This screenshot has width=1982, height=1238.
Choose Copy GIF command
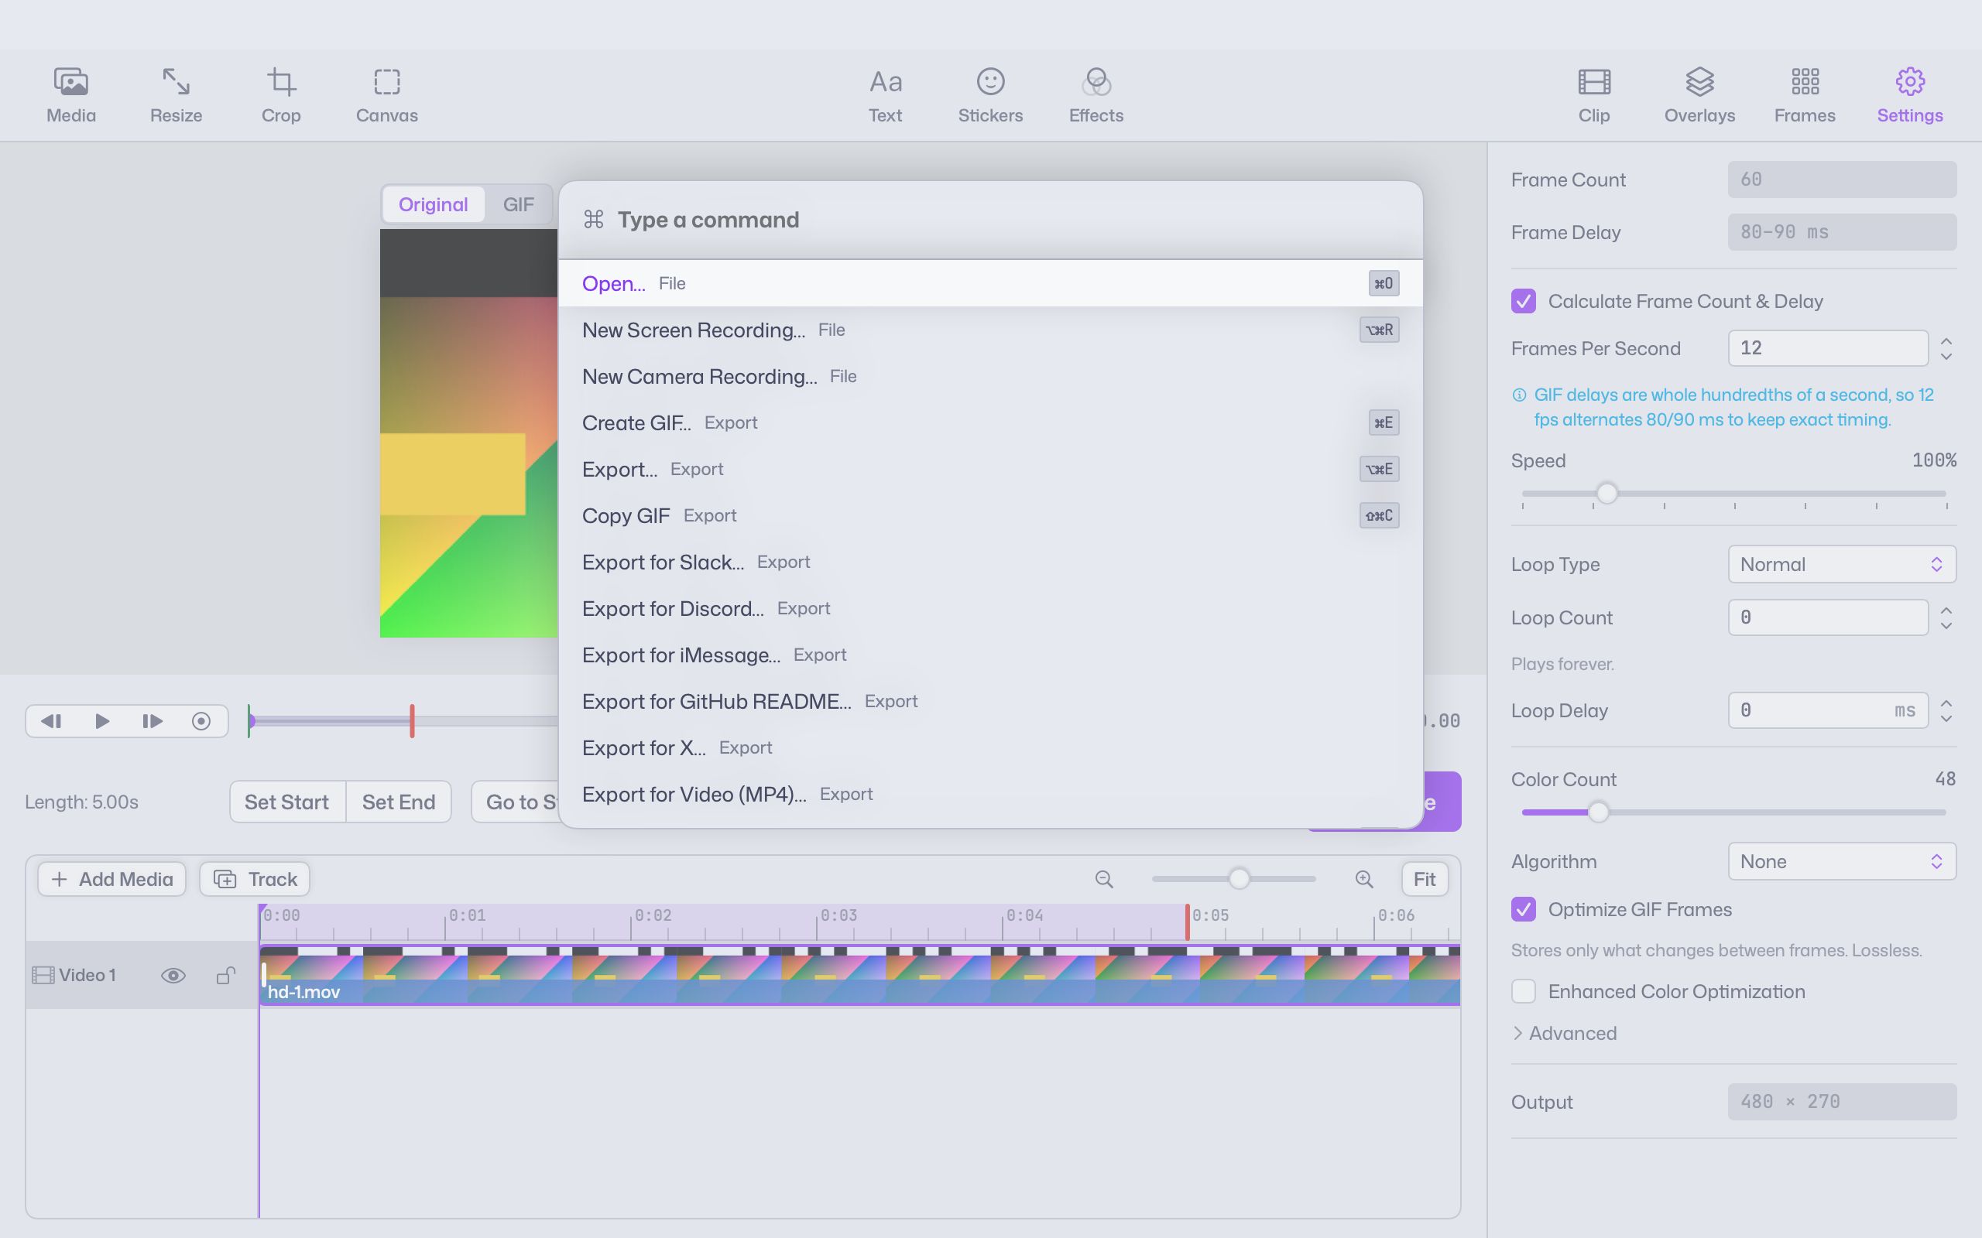point(990,516)
